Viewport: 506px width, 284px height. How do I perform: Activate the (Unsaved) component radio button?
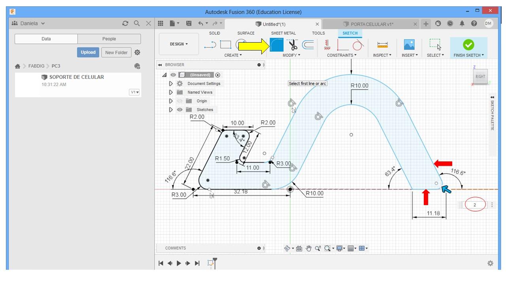point(218,75)
